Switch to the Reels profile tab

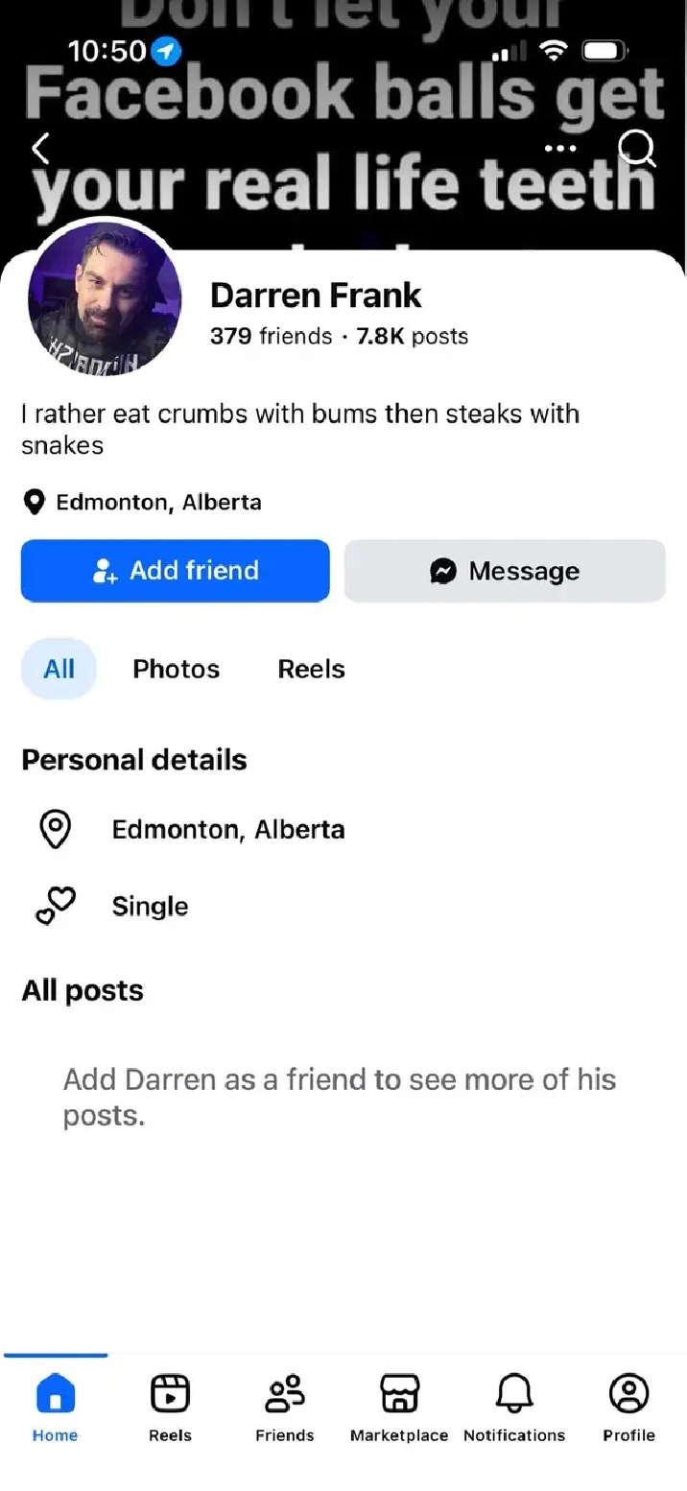[x=311, y=669]
